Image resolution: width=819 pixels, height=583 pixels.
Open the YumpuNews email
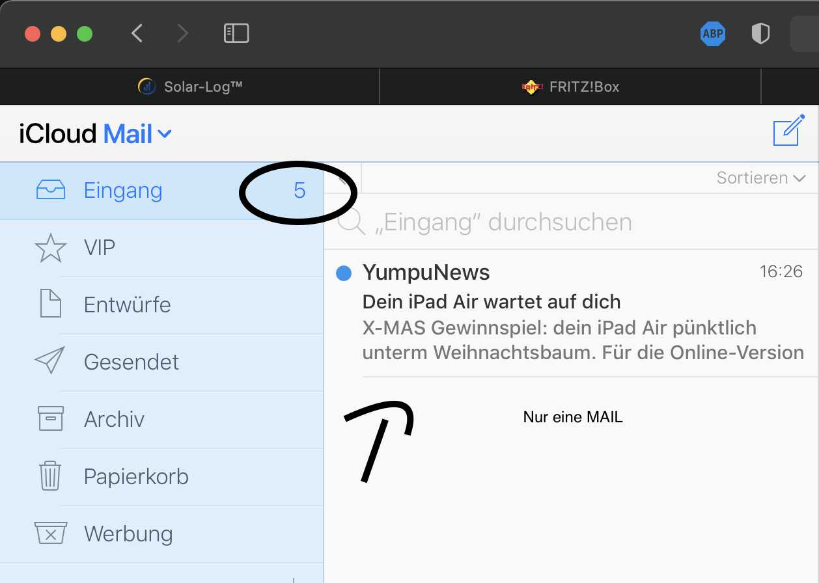click(571, 314)
